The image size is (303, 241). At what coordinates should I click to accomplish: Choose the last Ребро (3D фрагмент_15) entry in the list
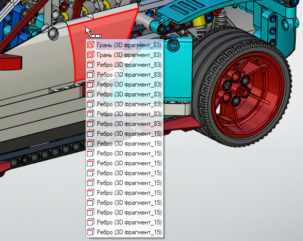[x=124, y=232]
